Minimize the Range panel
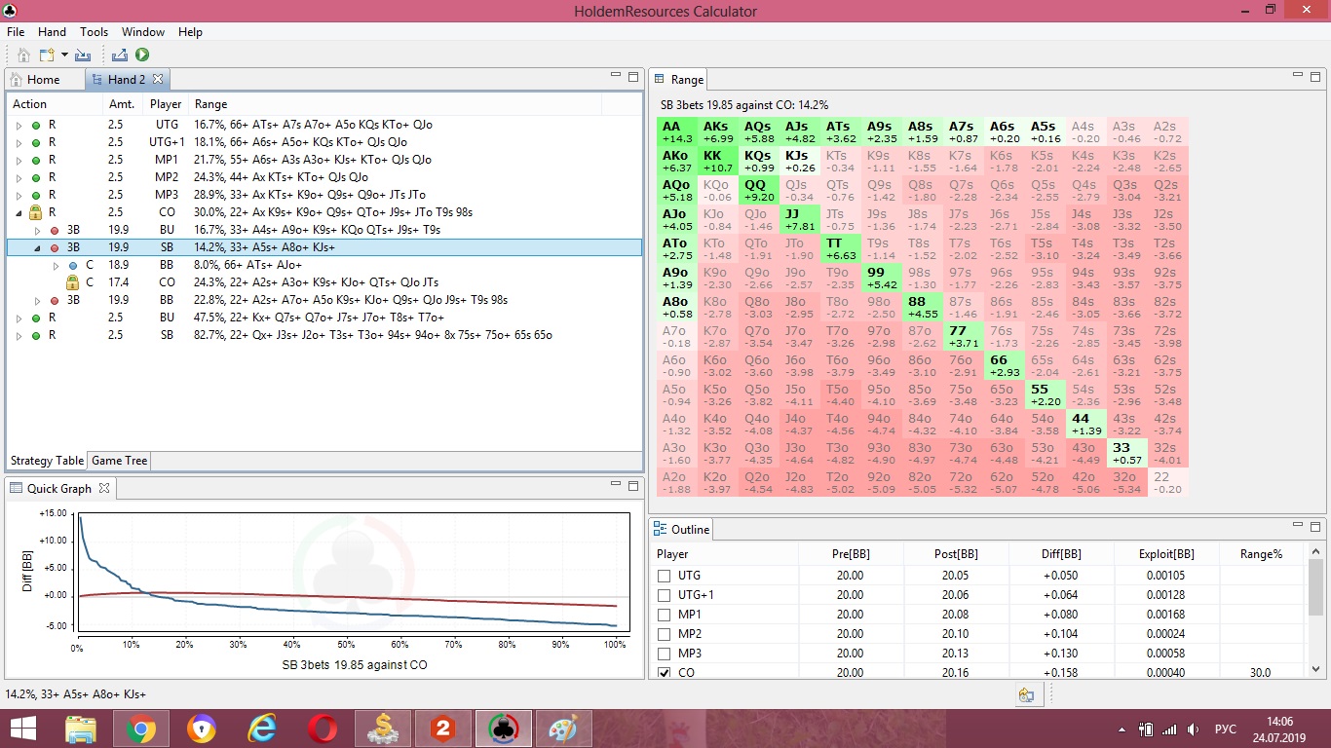The height and width of the screenshot is (748, 1331). [x=1298, y=76]
